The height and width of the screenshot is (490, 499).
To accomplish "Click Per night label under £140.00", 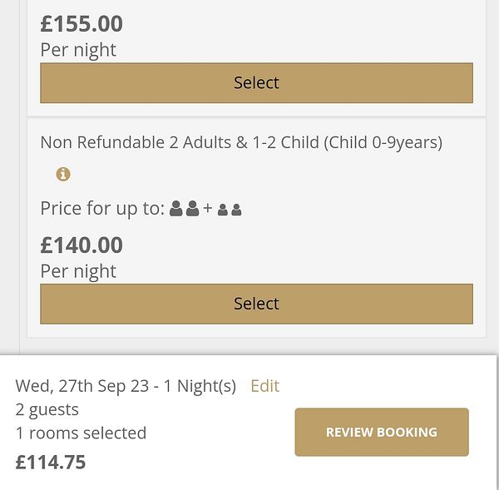I will pos(78,271).
